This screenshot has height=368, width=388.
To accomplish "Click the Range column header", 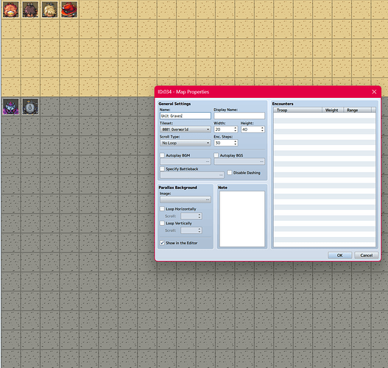I will click(x=357, y=110).
